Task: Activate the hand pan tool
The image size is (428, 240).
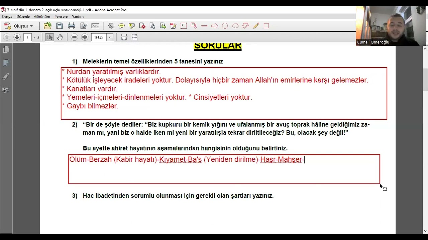Action: (x=60, y=37)
